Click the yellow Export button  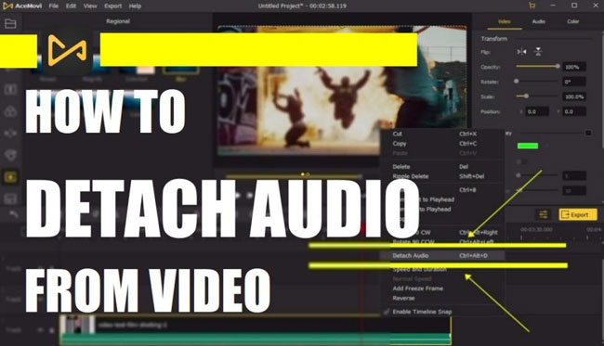tap(578, 214)
